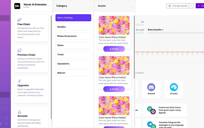Viewport: 204px width, 128px height.
Task: Click the Data transfer label
Action: pos(155,30)
